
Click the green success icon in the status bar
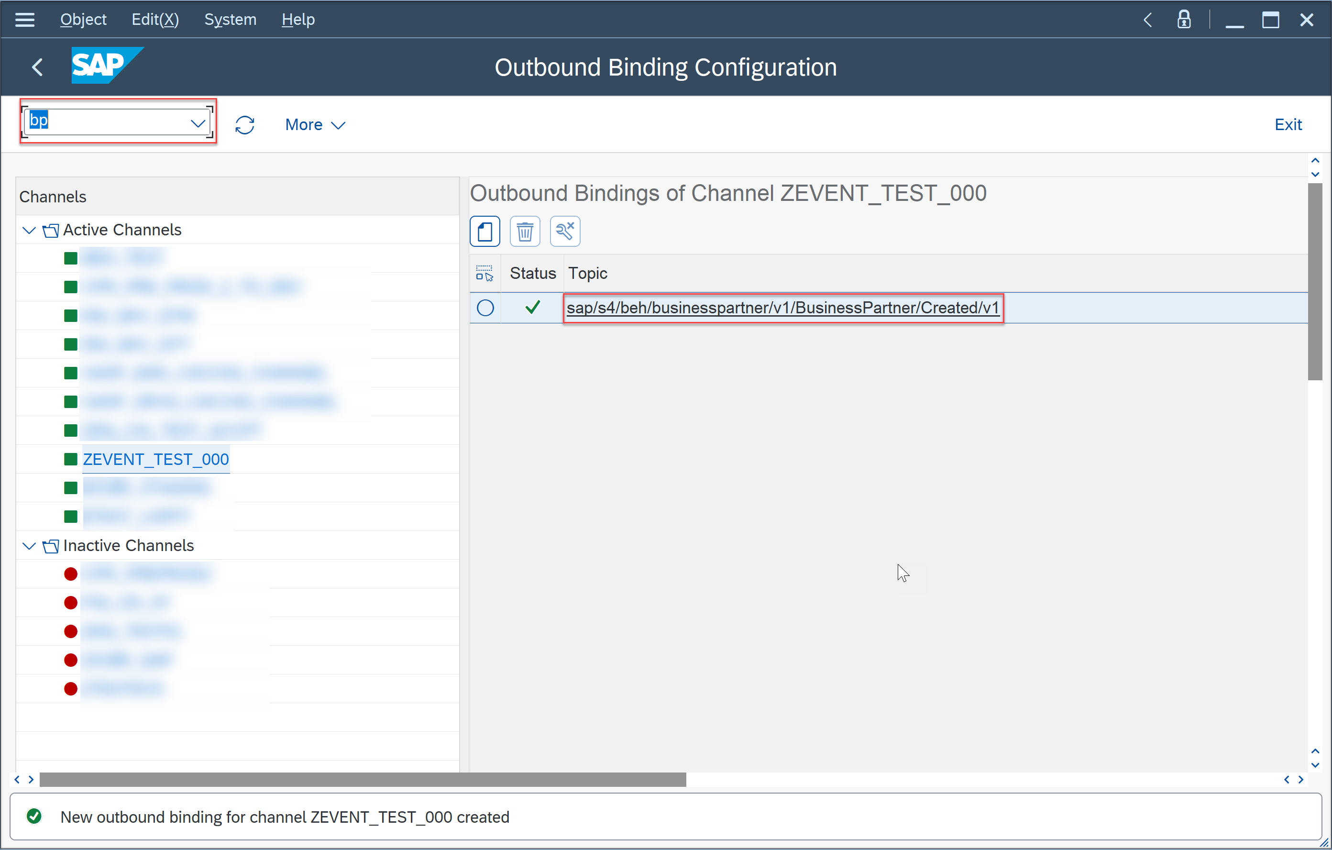click(x=34, y=816)
